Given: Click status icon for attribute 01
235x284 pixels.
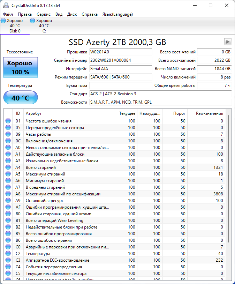Looking at the screenshot, I should (x=8, y=121).
